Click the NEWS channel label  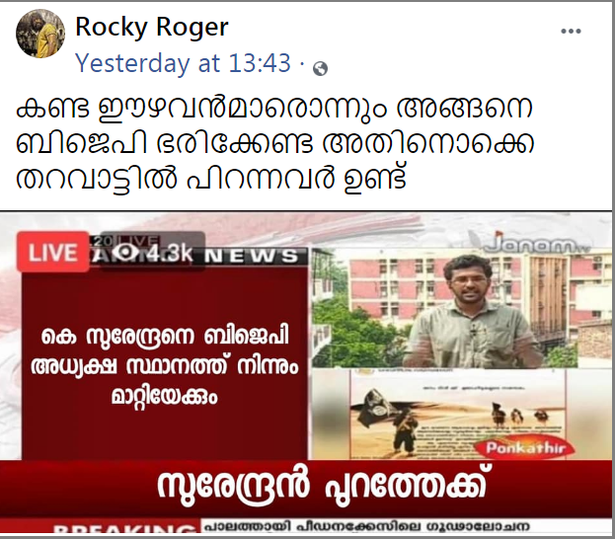[x=252, y=256]
